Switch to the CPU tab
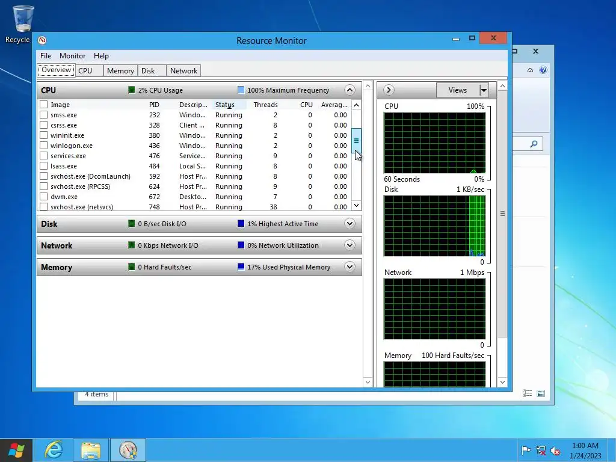Image resolution: width=616 pixels, height=462 pixels. (89, 71)
